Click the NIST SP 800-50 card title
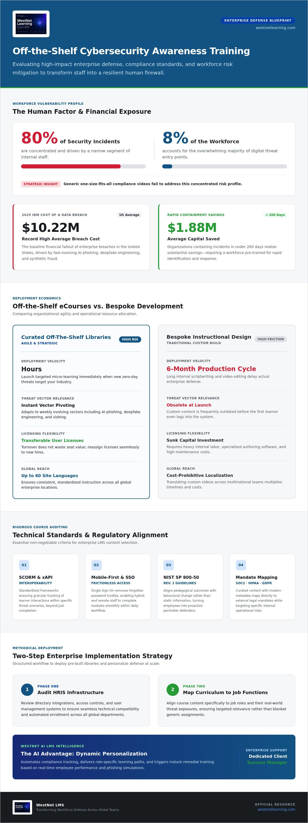This screenshot has width=308, height=823. (x=181, y=577)
